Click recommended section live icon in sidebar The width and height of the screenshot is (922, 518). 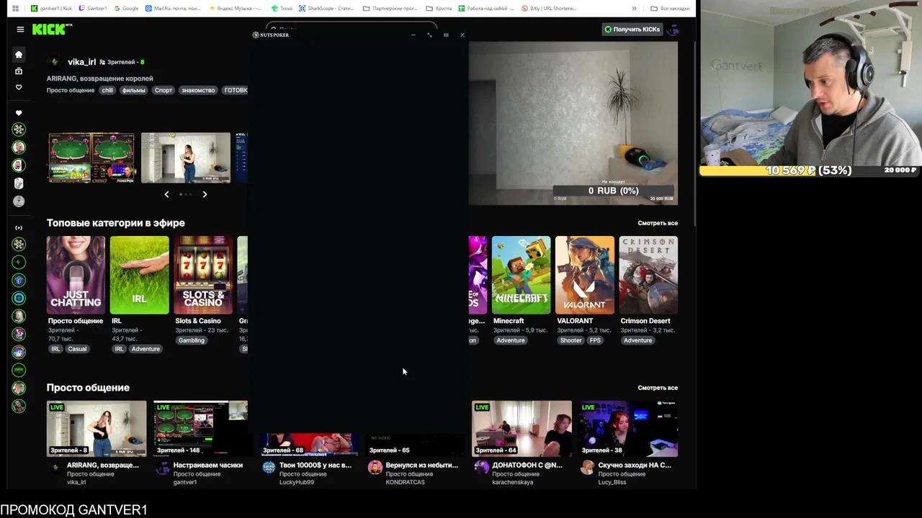(19, 228)
